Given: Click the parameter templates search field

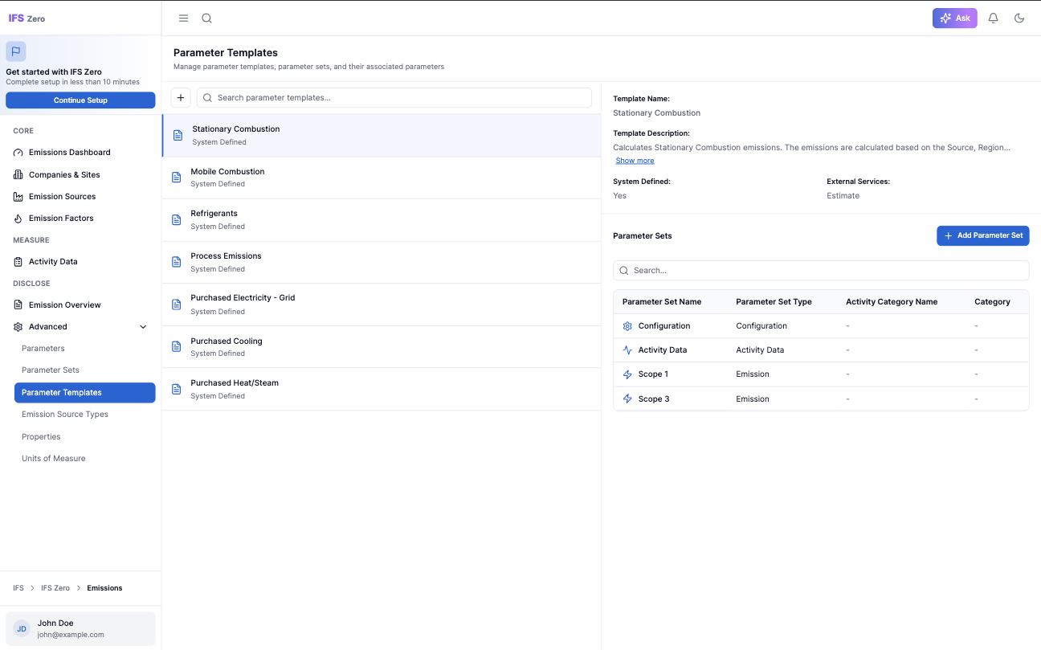Looking at the screenshot, I should pos(394,97).
